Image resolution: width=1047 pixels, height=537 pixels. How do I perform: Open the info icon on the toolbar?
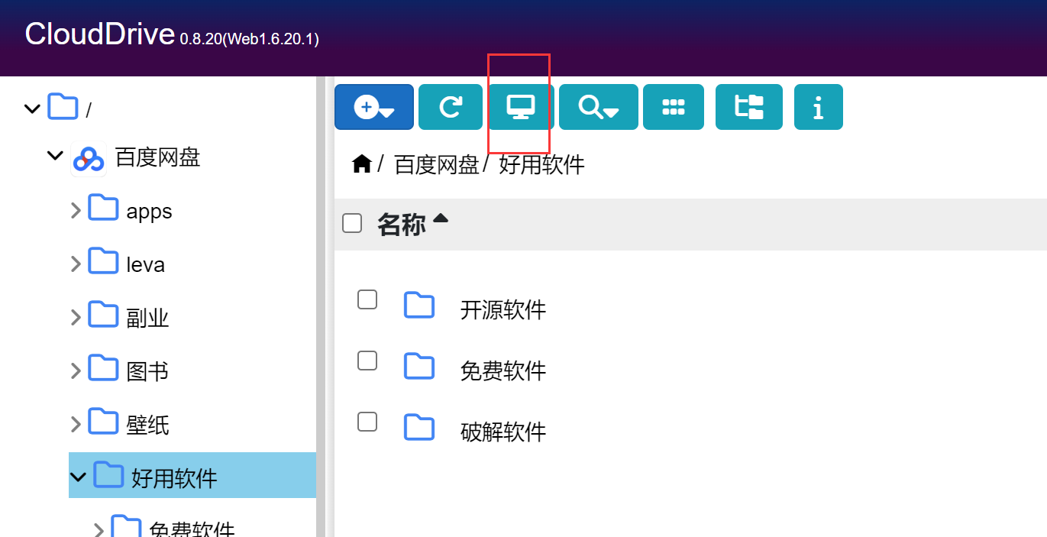(x=818, y=107)
